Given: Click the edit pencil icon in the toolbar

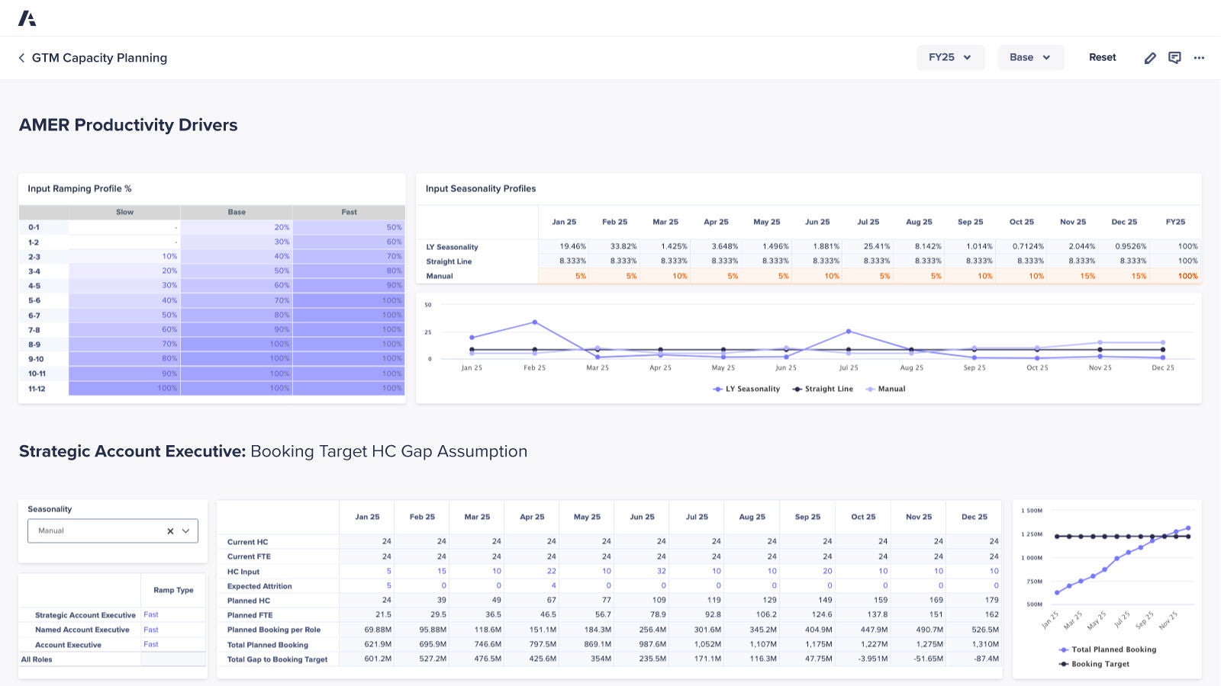Looking at the screenshot, I should click(x=1150, y=57).
